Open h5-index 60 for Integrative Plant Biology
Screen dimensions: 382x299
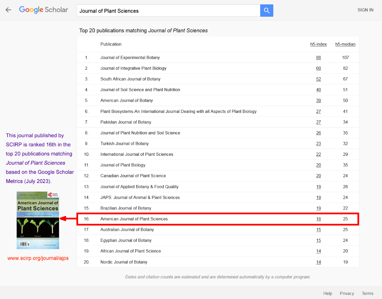pos(318,68)
